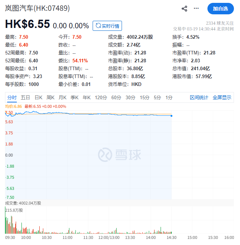Click the 每股收益 0.31 value

coord(33,69)
